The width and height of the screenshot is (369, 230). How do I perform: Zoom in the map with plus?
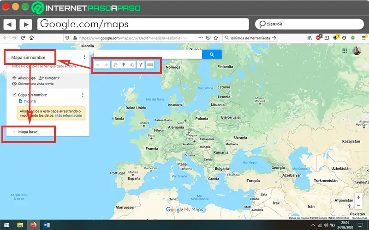(x=358, y=197)
